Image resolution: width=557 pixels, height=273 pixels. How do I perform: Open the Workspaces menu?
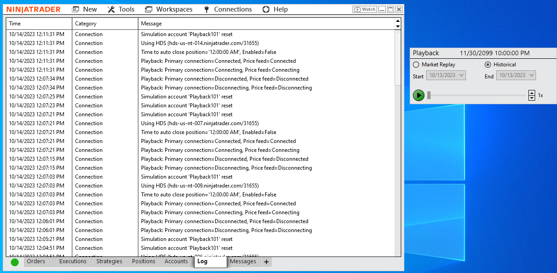169,9
